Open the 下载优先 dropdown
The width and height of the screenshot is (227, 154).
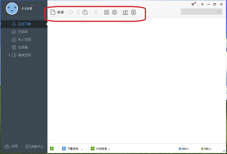pyautogui.click(x=72, y=148)
